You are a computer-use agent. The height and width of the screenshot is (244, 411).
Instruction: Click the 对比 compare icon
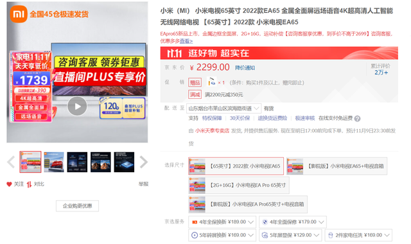[x=29, y=184]
